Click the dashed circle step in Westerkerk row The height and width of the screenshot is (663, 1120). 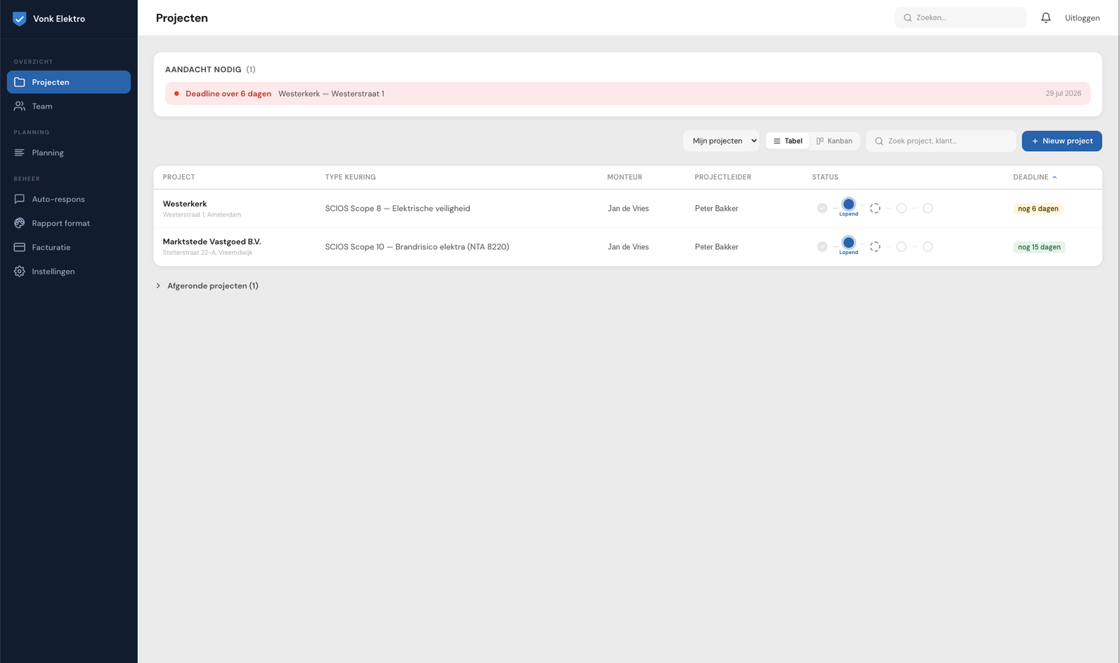875,208
